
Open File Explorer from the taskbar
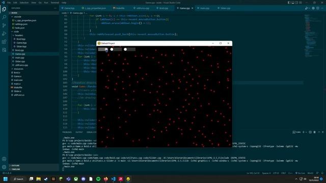click(39, 179)
